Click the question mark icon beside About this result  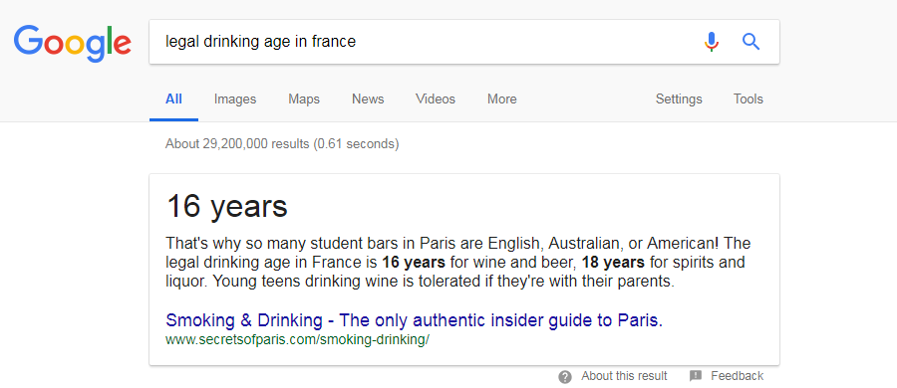[565, 377]
